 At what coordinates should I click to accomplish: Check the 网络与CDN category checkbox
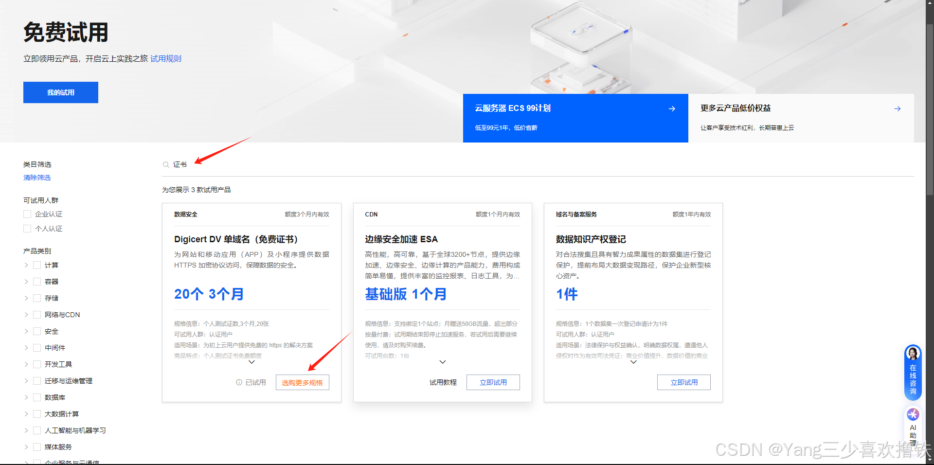(37, 315)
